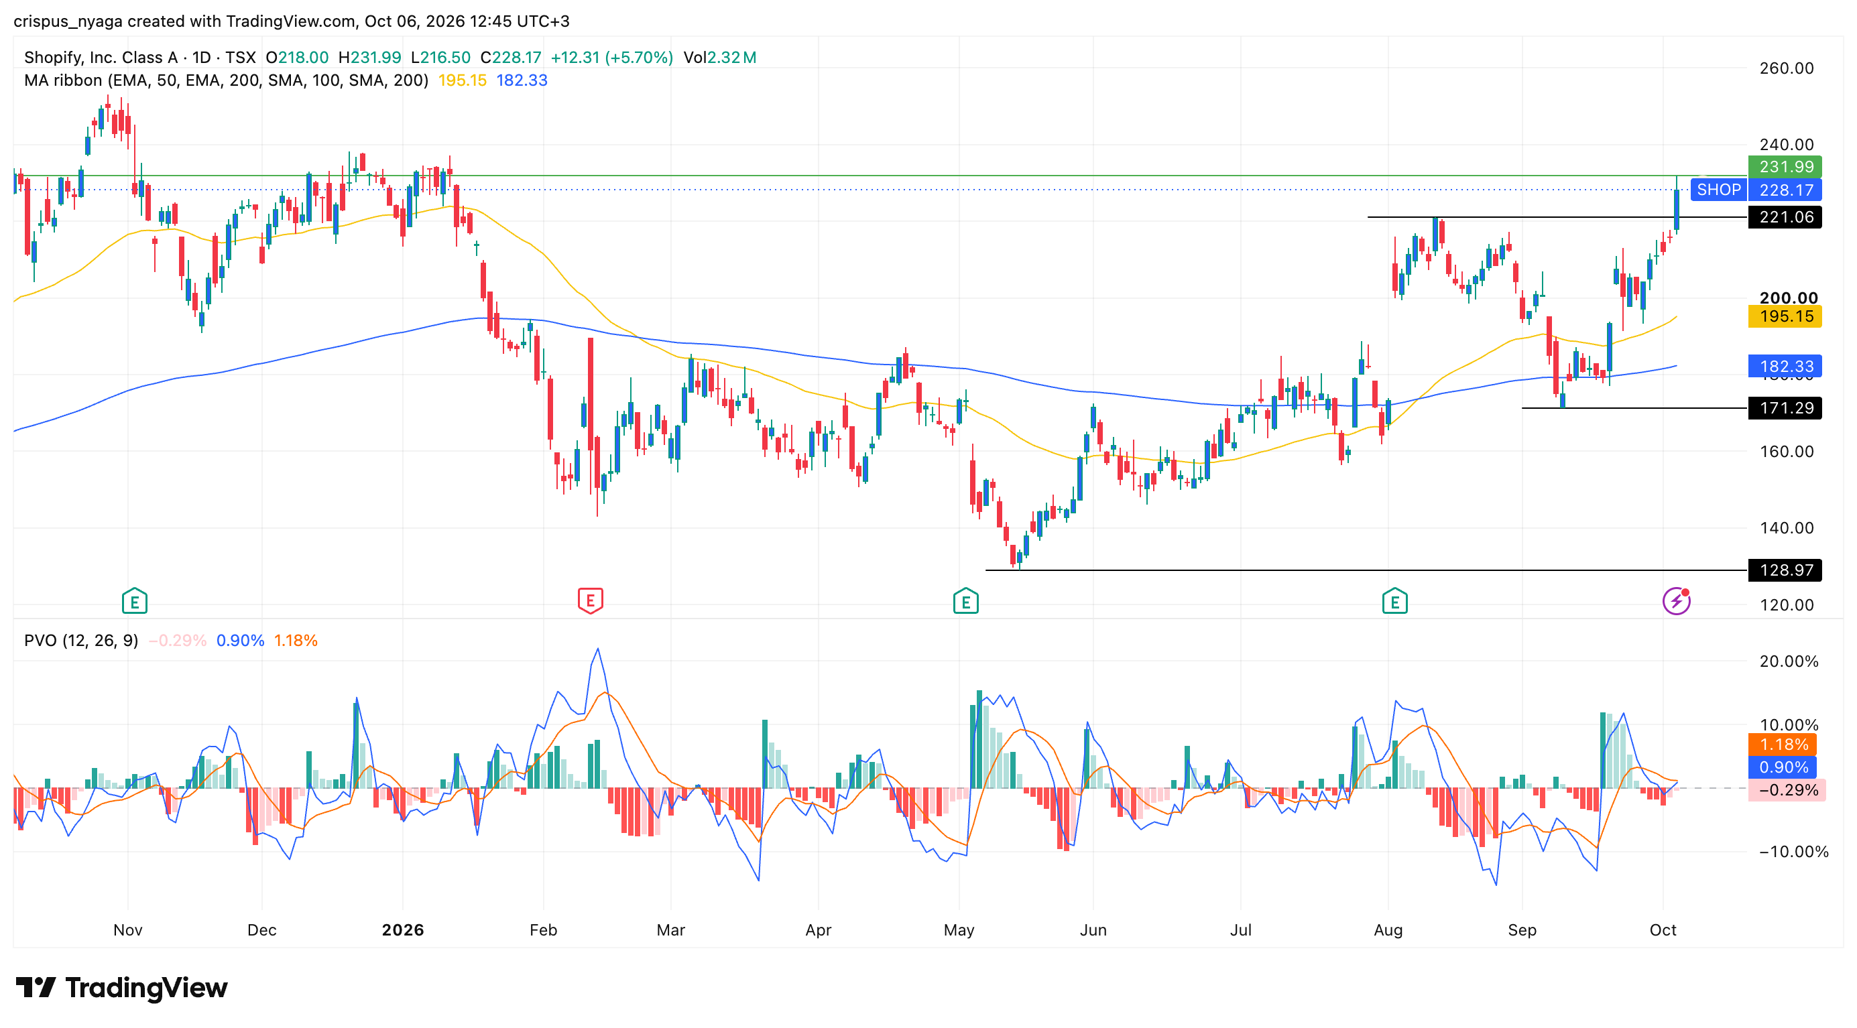Click the orange 1.18% PVO axis label
The image size is (1857, 1028).
click(x=1782, y=744)
